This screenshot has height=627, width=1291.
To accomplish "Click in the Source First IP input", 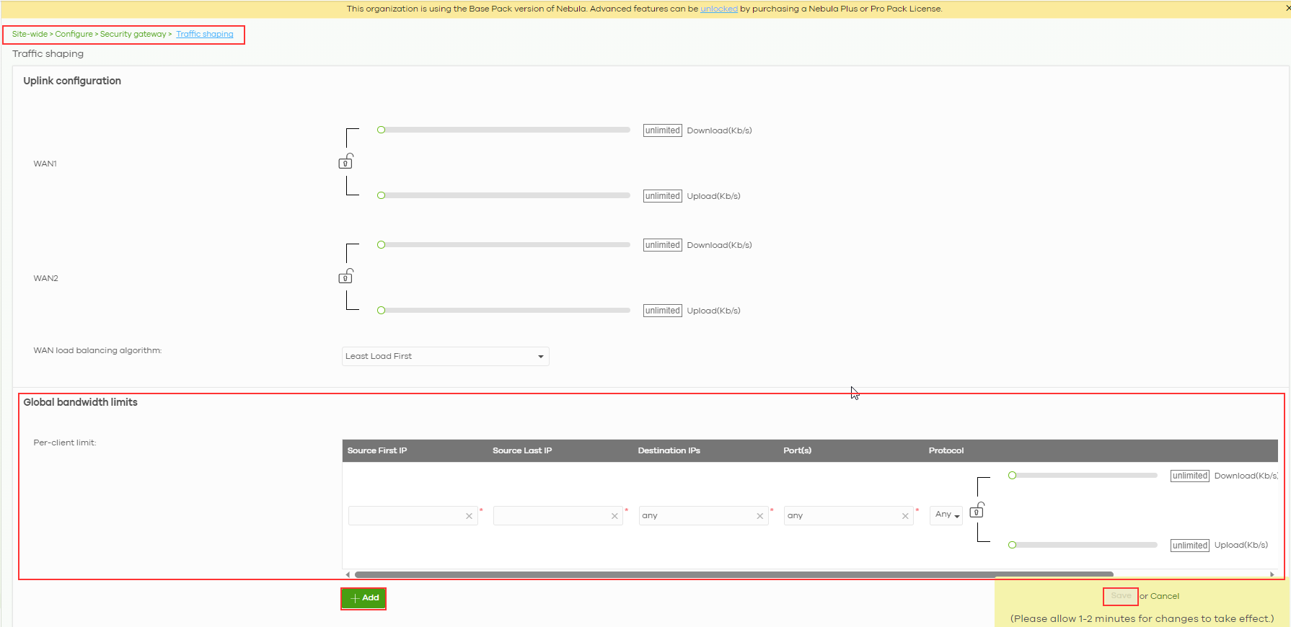I will [x=406, y=516].
